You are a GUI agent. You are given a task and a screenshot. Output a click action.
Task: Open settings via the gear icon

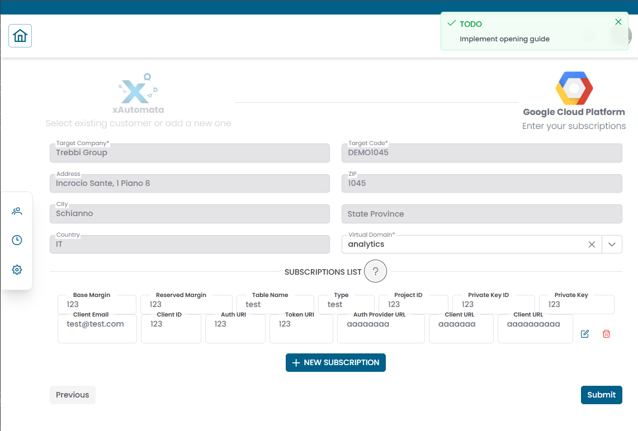pos(17,269)
